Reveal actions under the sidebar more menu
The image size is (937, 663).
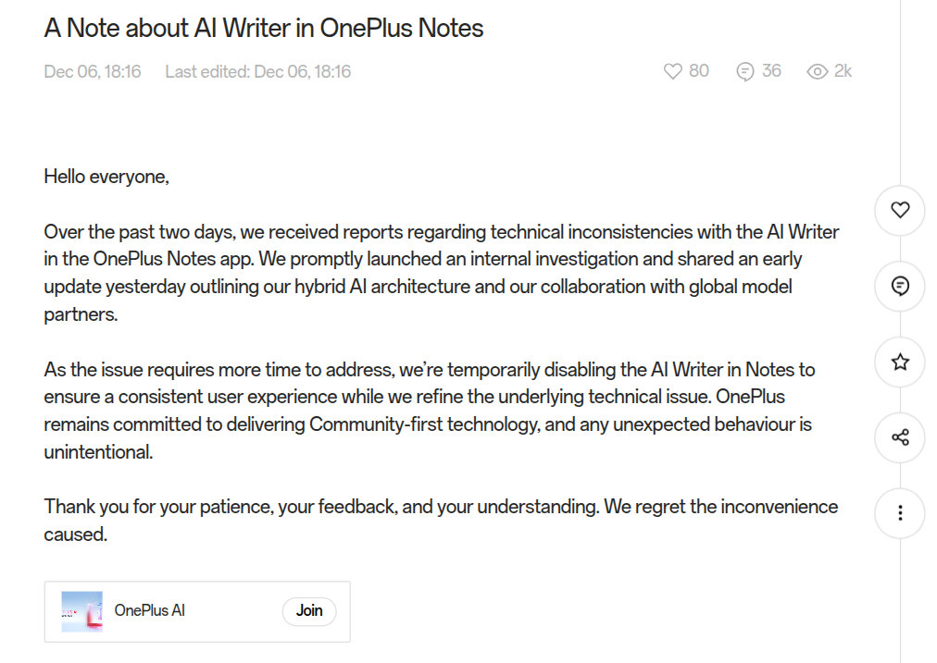pyautogui.click(x=899, y=512)
